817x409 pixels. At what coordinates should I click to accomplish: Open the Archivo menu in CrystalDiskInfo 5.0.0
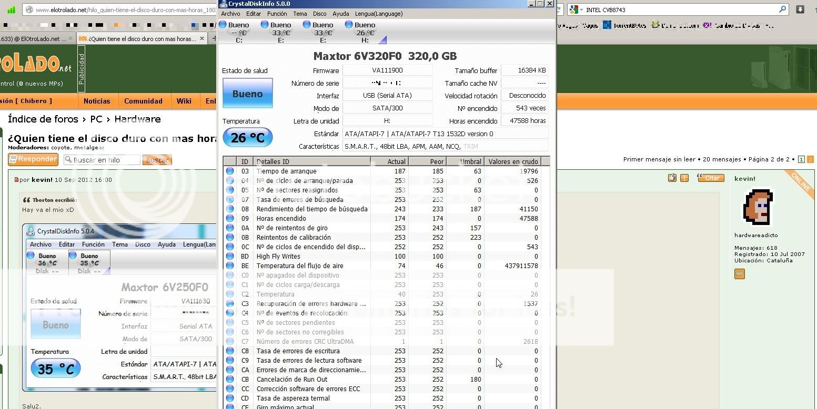[x=230, y=14]
